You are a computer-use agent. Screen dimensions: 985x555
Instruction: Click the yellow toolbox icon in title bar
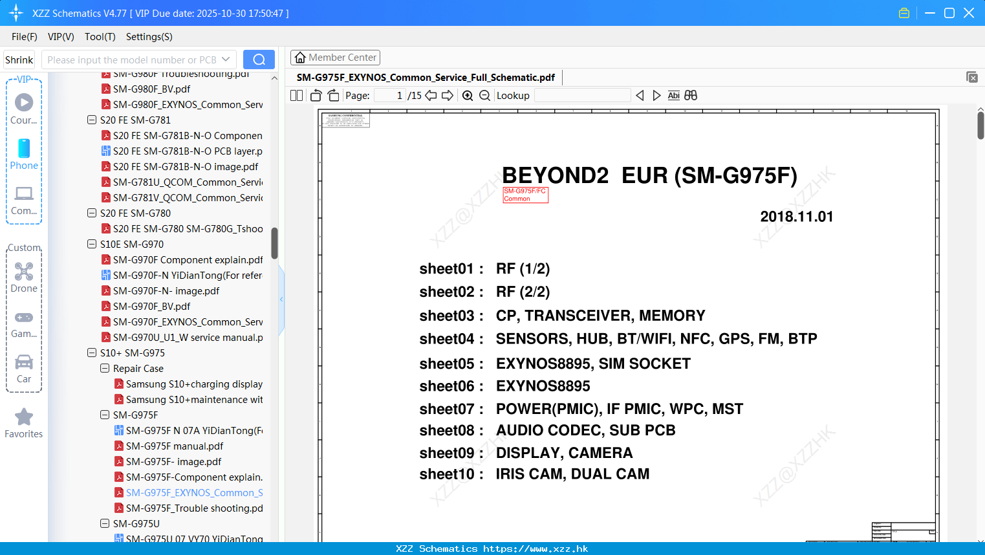coord(904,13)
